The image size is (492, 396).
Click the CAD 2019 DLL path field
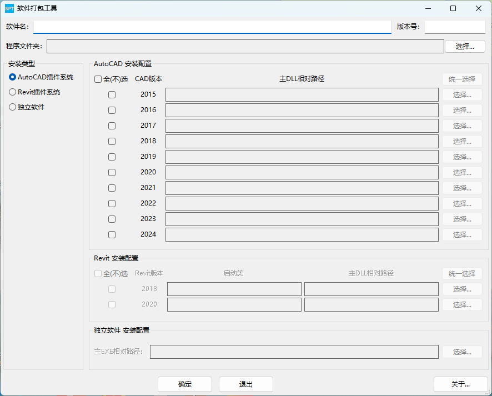click(302, 157)
